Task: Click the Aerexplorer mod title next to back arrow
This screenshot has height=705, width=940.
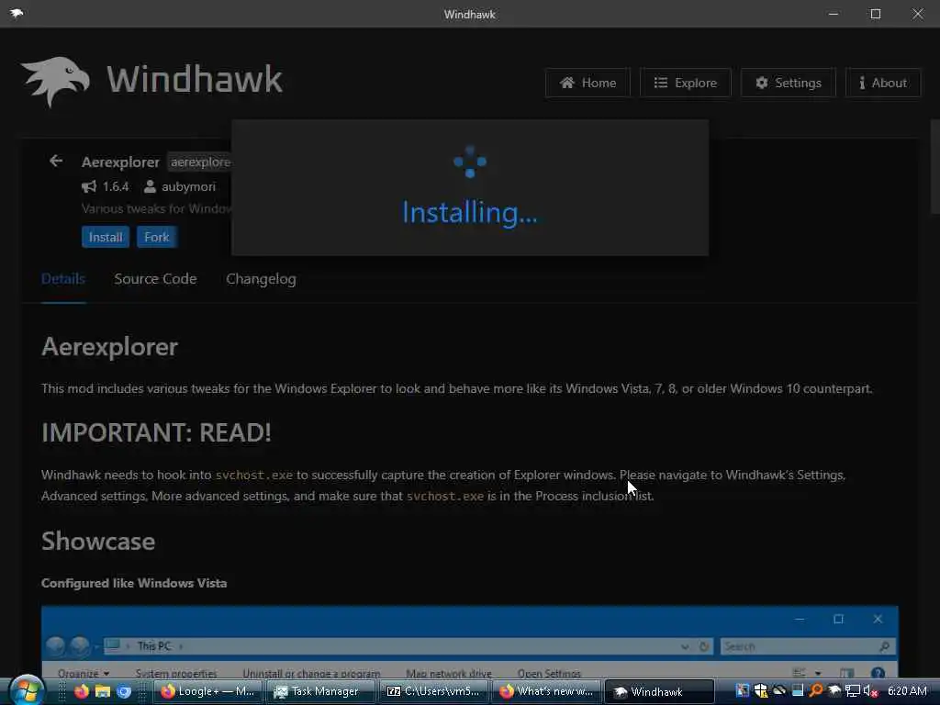Action: pos(120,162)
